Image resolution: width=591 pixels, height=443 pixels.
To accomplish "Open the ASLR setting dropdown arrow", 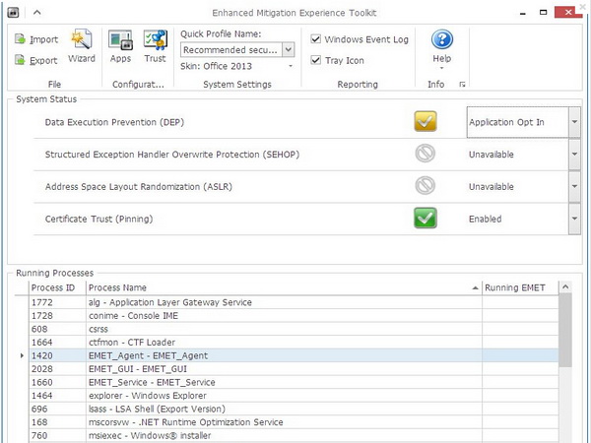I will click(x=574, y=186).
